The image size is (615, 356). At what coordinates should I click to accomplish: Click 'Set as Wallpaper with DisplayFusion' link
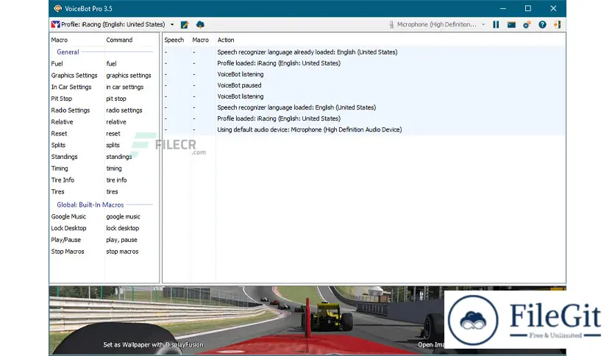153,345
